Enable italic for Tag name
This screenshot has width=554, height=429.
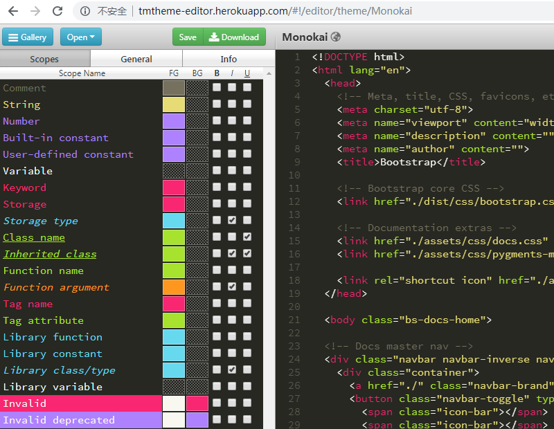point(232,303)
